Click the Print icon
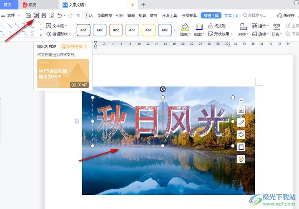299x209 pixels. [44, 15]
